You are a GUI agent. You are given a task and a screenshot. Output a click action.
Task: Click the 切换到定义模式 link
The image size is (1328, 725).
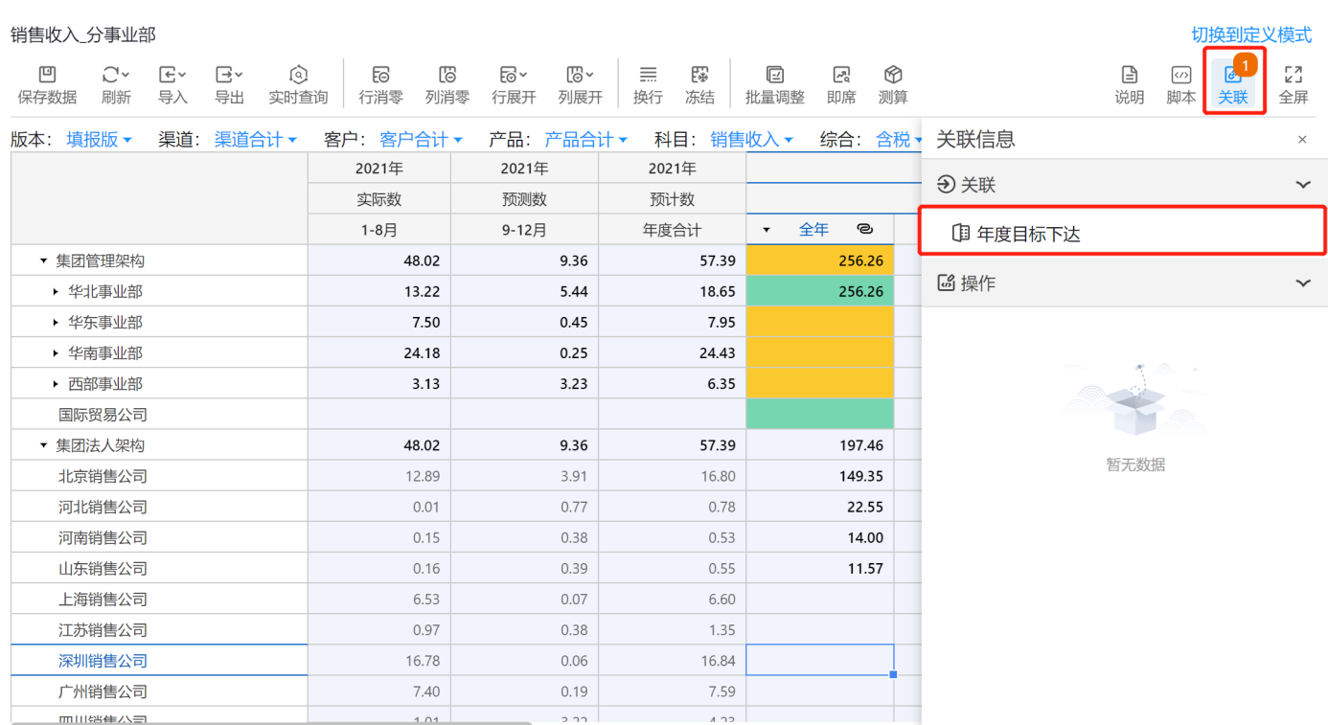tap(1250, 34)
